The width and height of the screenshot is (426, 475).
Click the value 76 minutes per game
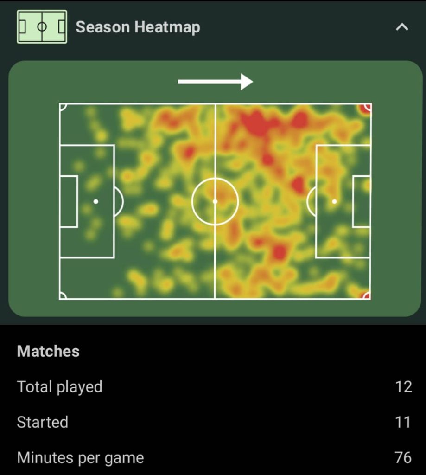coord(403,458)
